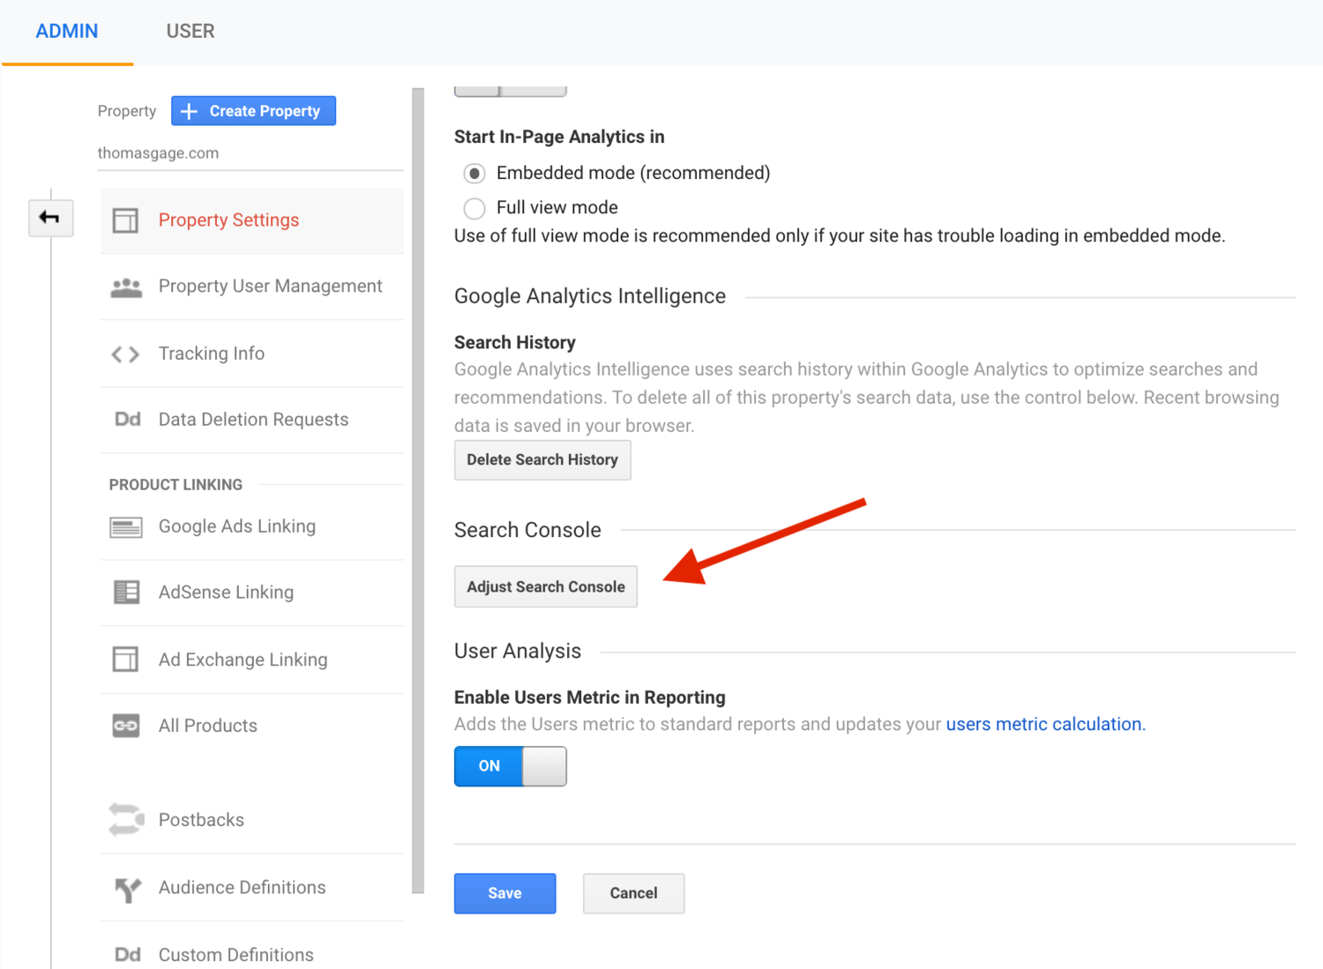The image size is (1323, 969).
Task: Click Delete Search History button
Action: click(x=542, y=460)
